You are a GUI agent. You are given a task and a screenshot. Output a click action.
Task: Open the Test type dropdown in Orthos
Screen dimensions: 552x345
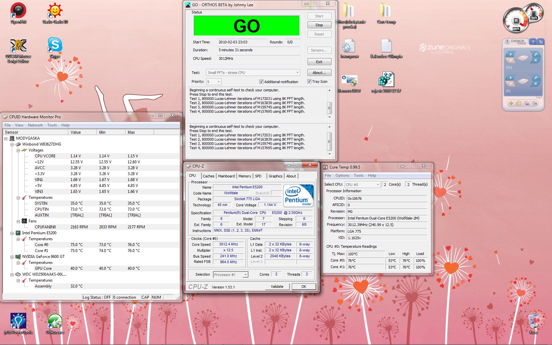click(253, 73)
